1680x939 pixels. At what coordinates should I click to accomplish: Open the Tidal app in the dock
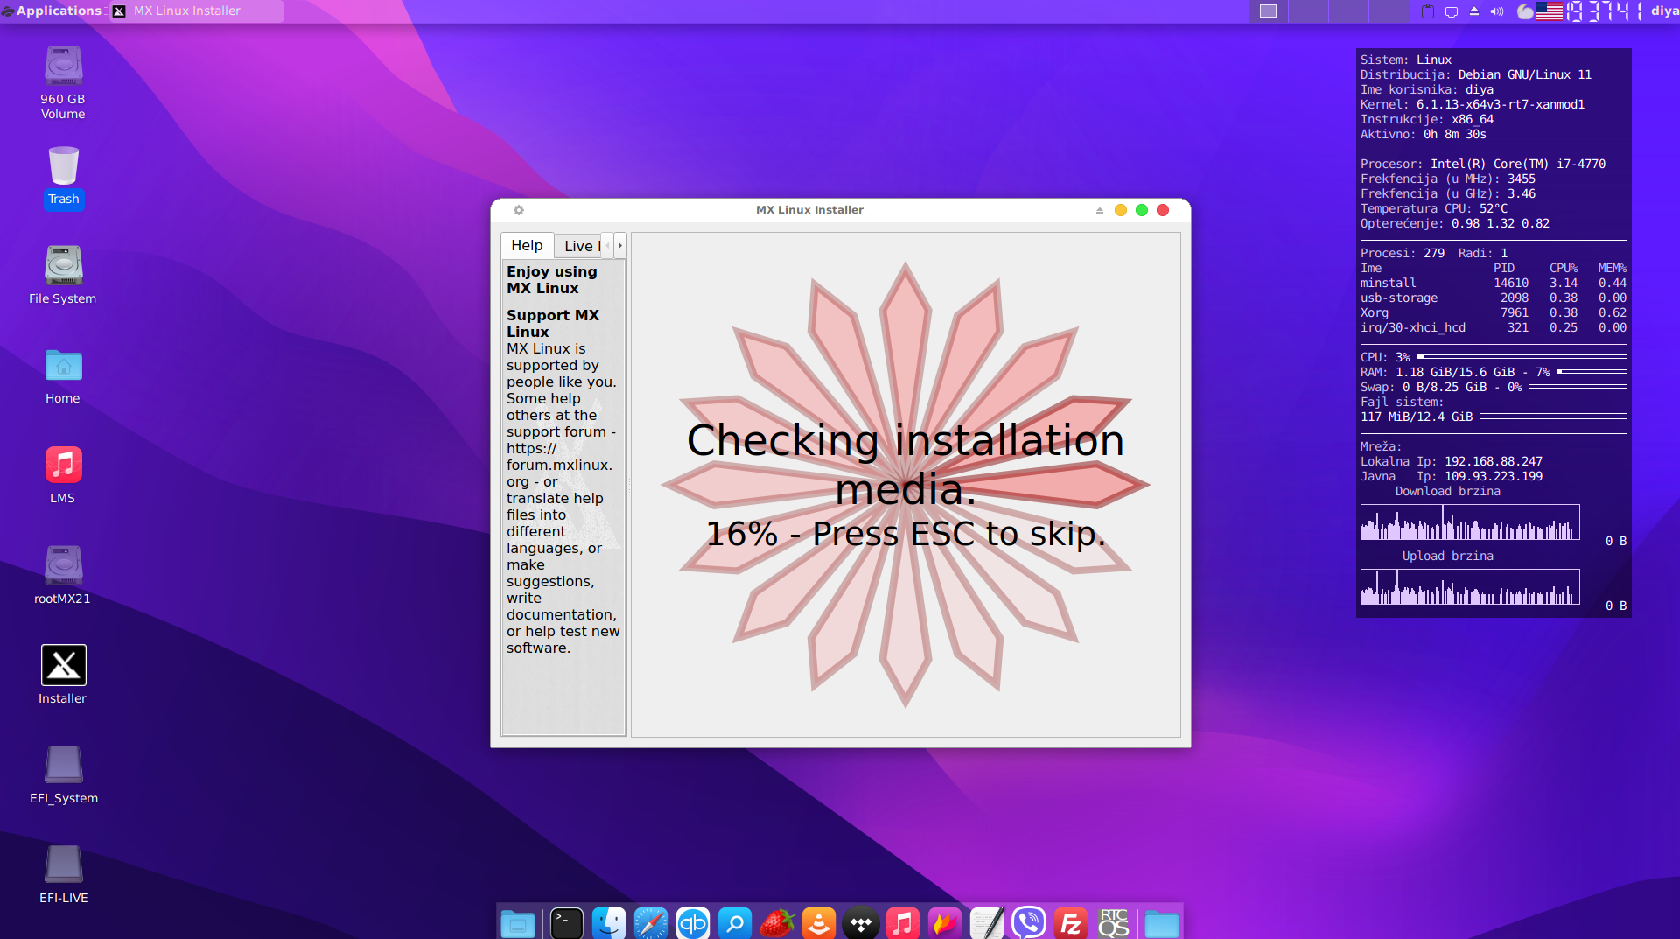point(861,923)
